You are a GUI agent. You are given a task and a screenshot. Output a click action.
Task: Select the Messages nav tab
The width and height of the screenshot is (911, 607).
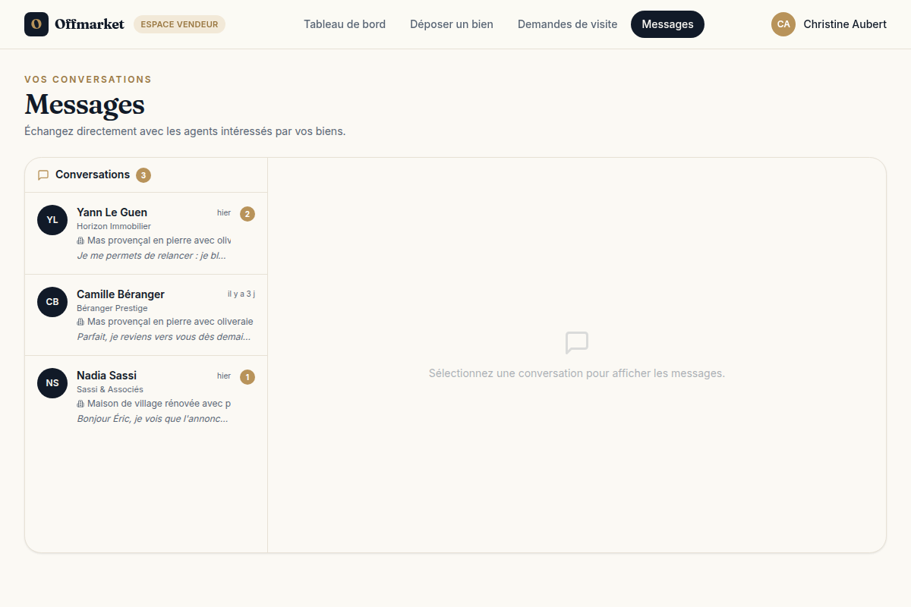[x=667, y=24]
